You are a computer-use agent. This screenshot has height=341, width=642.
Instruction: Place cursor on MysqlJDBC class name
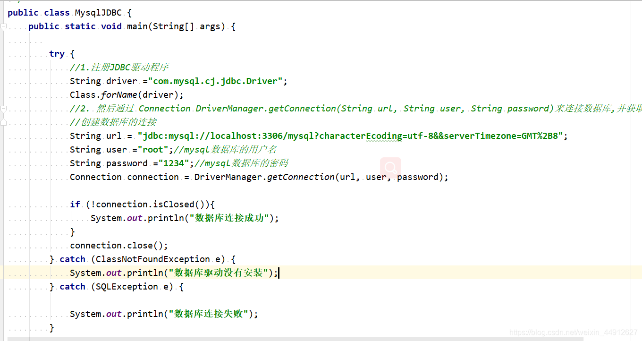(99, 13)
